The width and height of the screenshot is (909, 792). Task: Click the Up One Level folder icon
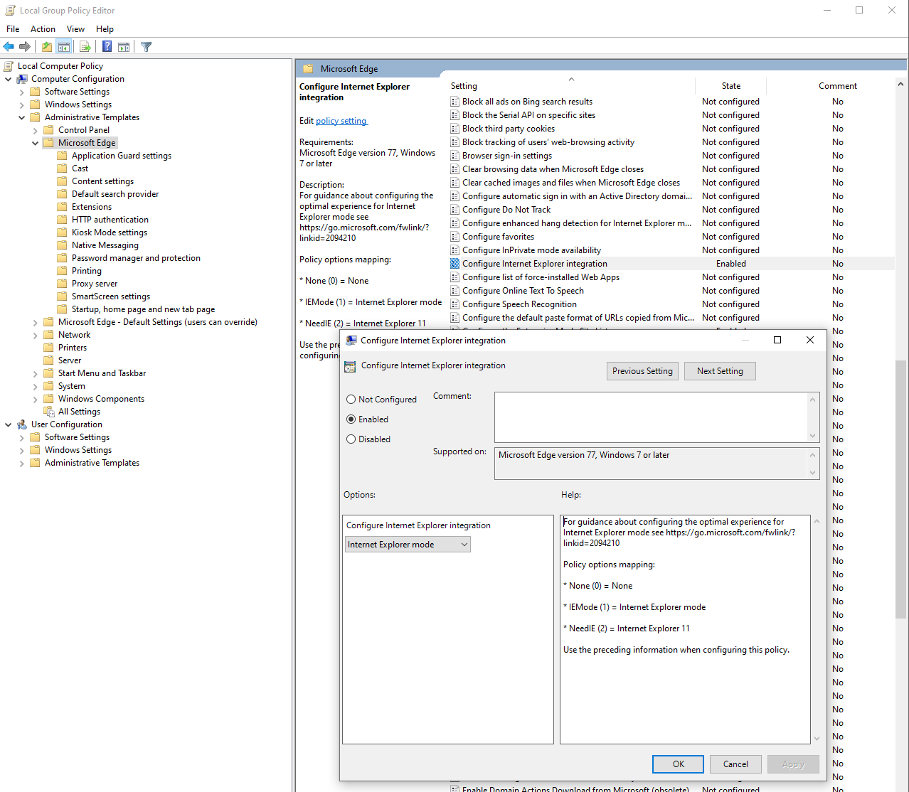[x=46, y=47]
